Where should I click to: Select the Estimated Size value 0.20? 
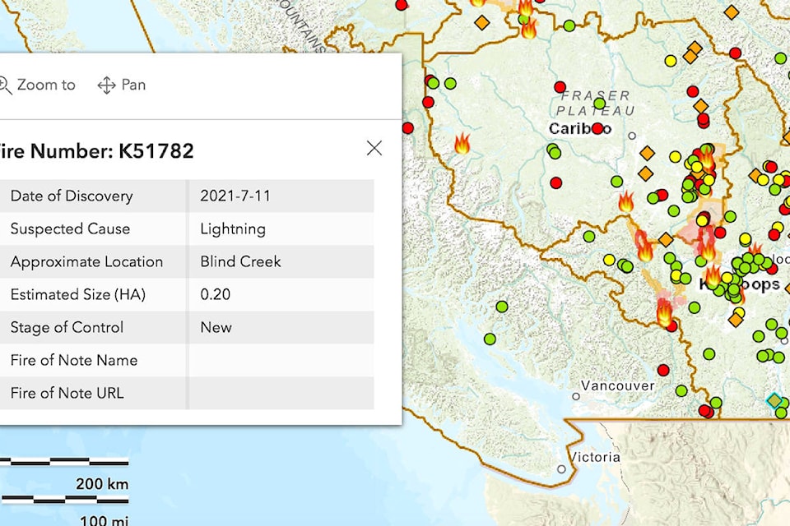[x=215, y=294]
